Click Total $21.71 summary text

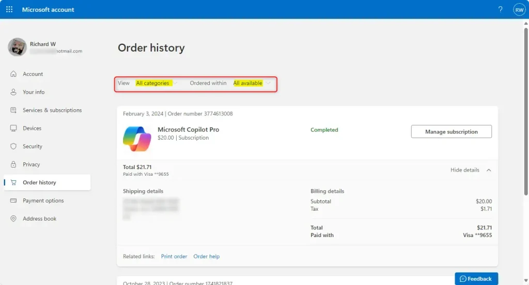point(137,167)
